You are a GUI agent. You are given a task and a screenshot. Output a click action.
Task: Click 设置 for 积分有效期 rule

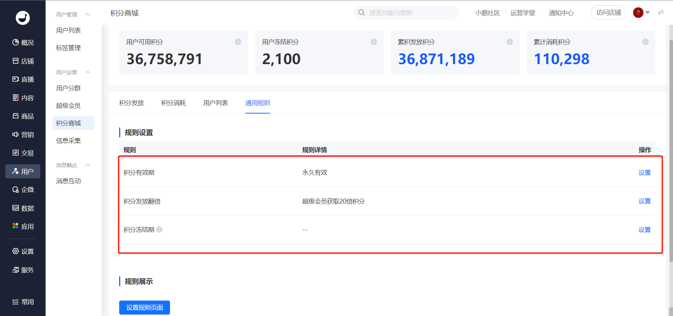tap(645, 172)
